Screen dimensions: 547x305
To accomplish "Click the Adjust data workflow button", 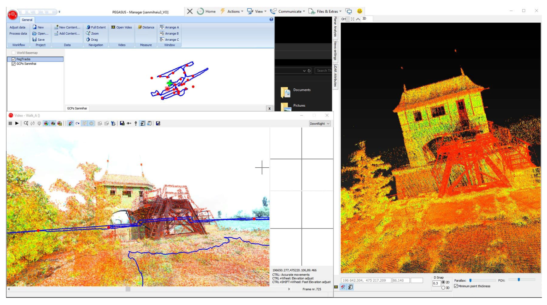I will click(x=17, y=27).
